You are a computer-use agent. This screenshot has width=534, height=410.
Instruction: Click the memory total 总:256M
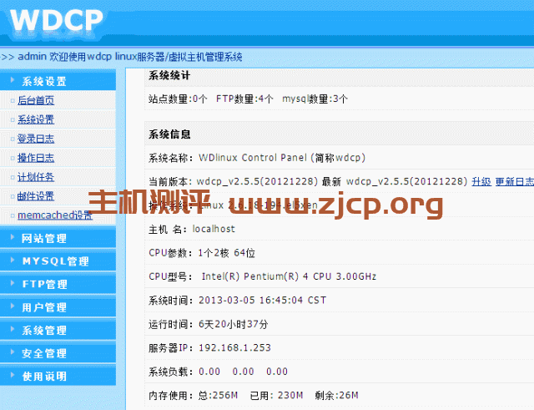point(218,395)
